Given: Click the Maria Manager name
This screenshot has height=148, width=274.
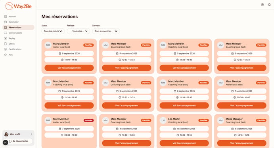Looking at the screenshot, I should coord(234,119).
